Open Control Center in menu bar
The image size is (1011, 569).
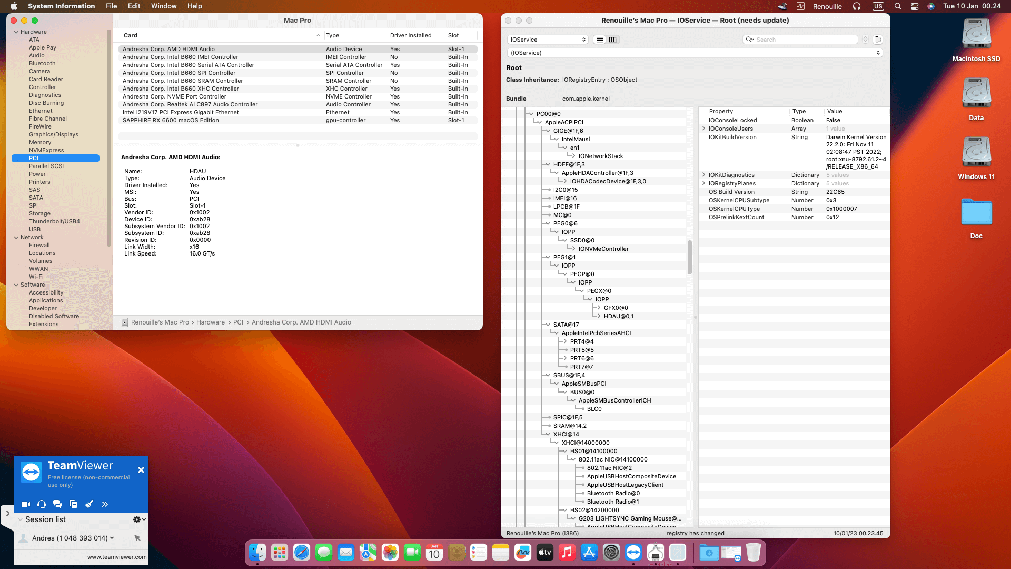click(x=914, y=6)
